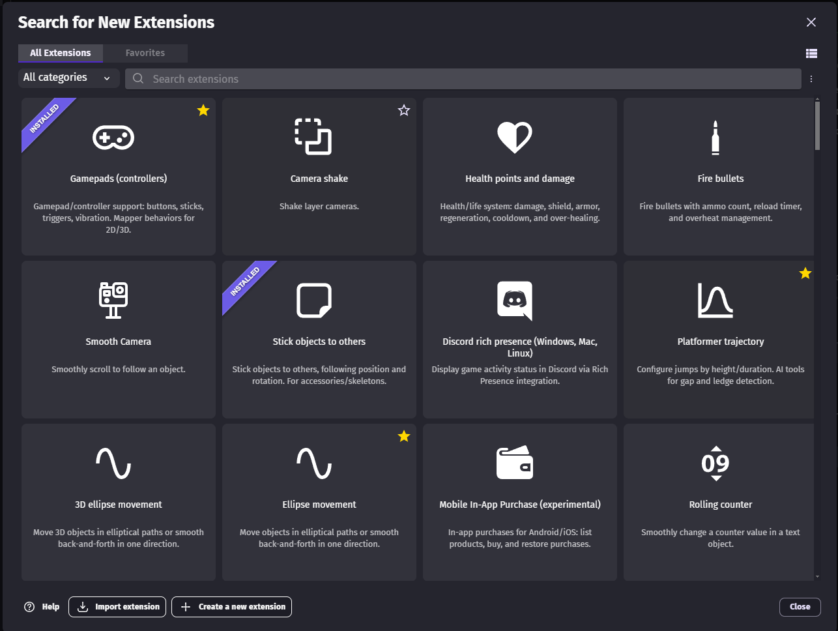The image size is (838, 631).
Task: Click the Fire bullets icon
Action: coord(715,138)
